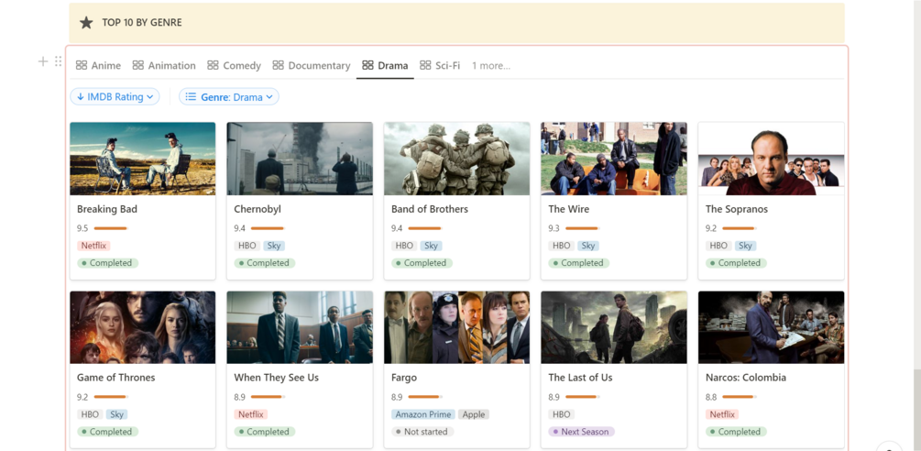
Task: Open the IMDB Rating sort dropdown
Action: pos(115,97)
